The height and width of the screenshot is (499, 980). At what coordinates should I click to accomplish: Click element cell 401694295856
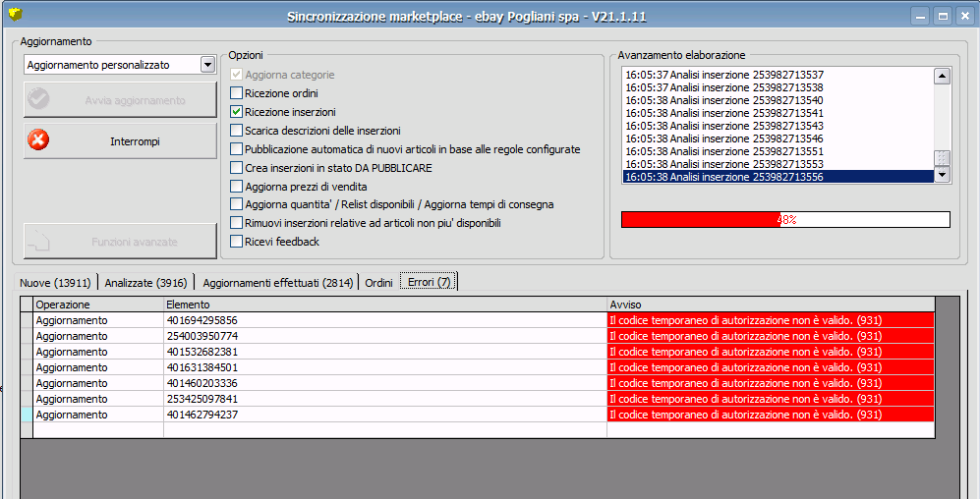pyautogui.click(x=385, y=320)
